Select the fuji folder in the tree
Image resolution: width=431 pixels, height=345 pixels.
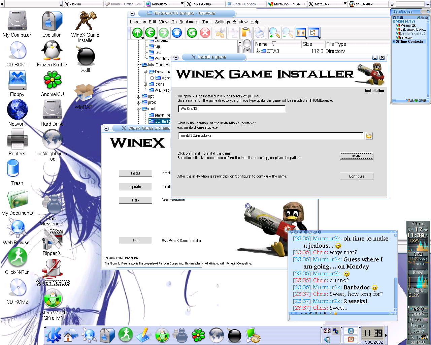[x=155, y=46]
